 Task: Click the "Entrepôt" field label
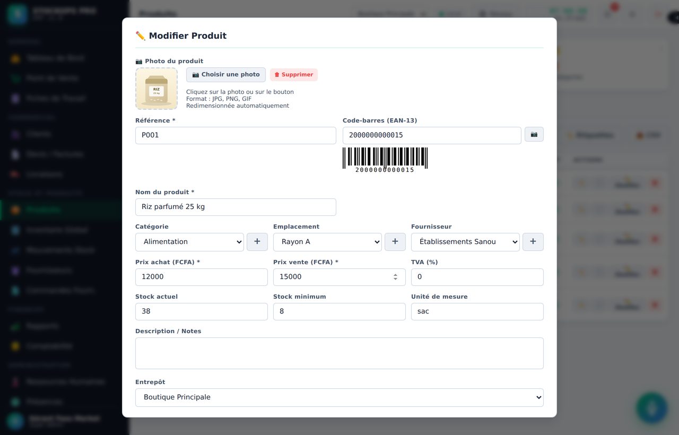coord(150,382)
